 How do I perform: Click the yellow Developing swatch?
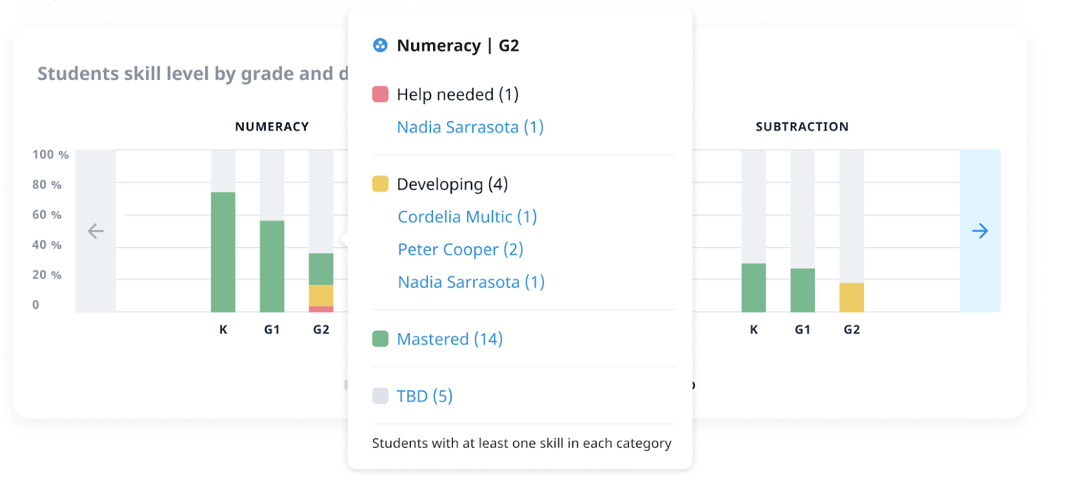pos(380,184)
